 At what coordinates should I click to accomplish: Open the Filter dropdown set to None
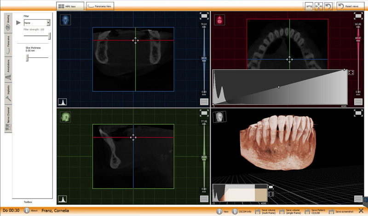(x=37, y=22)
